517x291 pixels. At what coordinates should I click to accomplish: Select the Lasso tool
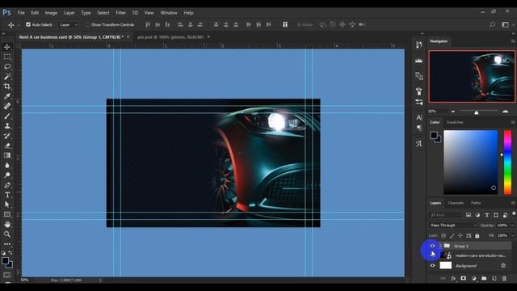tap(7, 66)
